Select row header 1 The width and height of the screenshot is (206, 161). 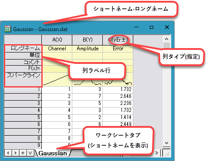pos(23,90)
